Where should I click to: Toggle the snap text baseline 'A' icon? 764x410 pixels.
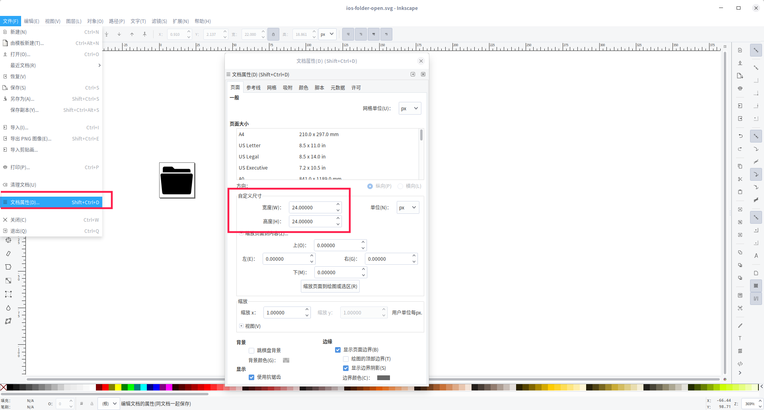[x=756, y=256]
